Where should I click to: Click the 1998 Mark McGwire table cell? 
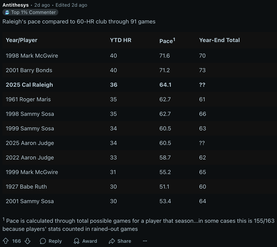pos(32,56)
